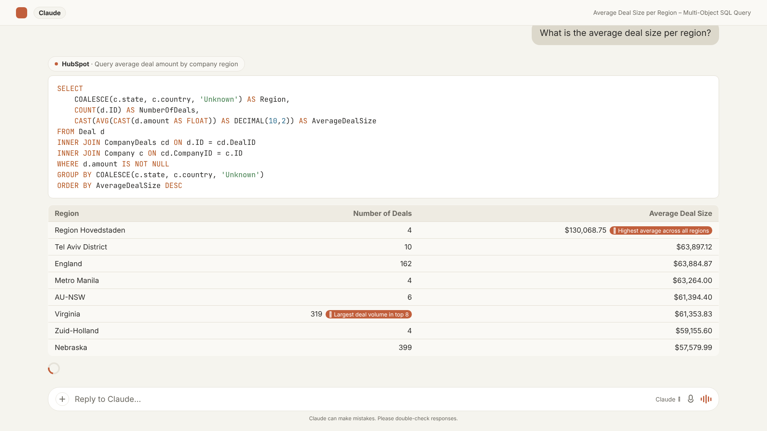Click the INNER JOIN CompanyDeals line
Screen dimensions: 767x431
pos(156,142)
